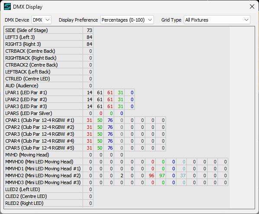Click the CPAR3 green value 50
The image size is (259, 214).
(x=99, y=134)
